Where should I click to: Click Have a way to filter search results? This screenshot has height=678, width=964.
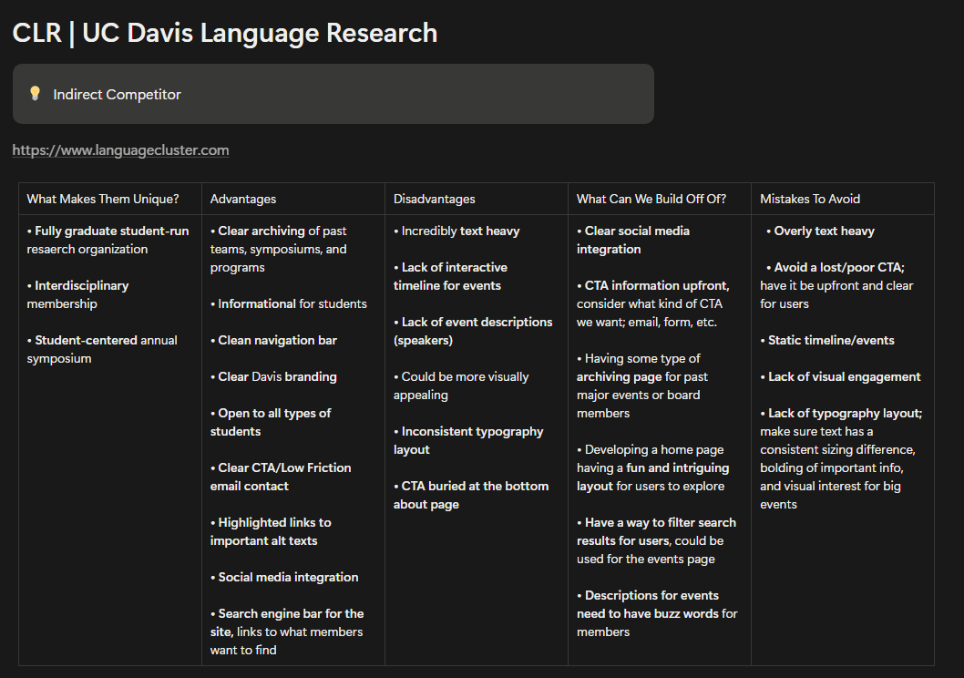[x=657, y=540]
